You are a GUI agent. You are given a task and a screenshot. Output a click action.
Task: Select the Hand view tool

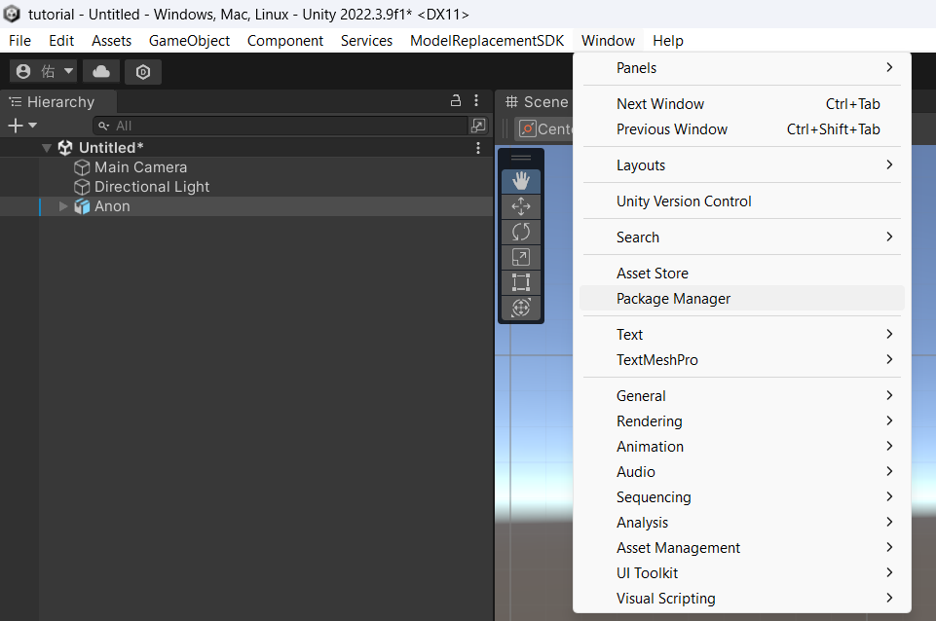point(521,181)
